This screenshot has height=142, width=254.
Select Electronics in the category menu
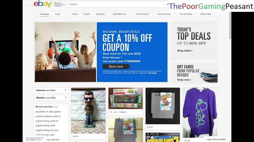[100, 14]
